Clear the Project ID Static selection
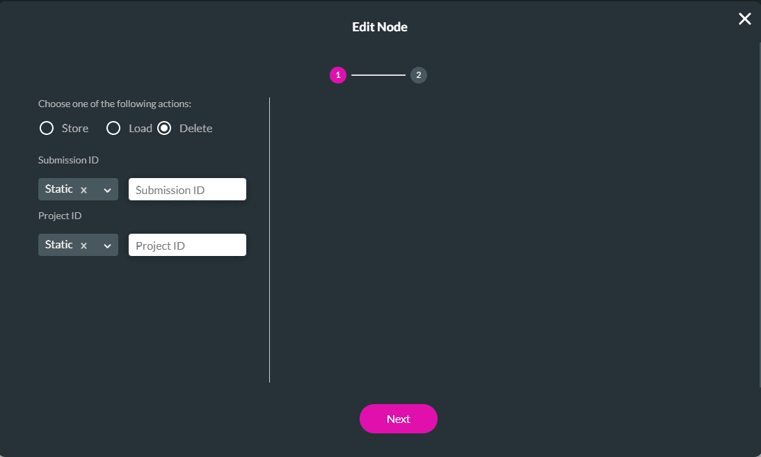Image resolution: width=761 pixels, height=457 pixels. pos(83,246)
